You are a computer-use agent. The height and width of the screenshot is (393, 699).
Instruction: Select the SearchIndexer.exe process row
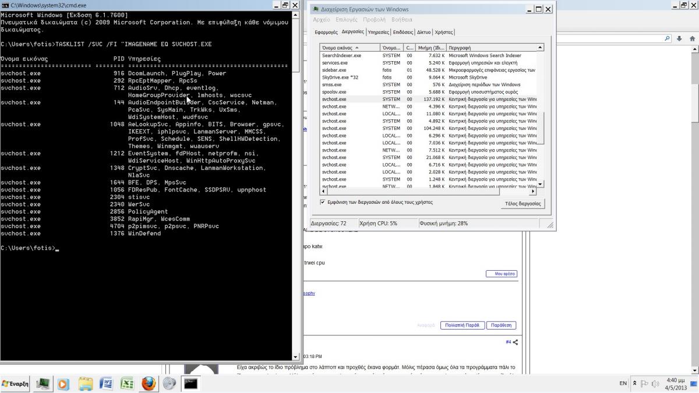[x=428, y=55]
